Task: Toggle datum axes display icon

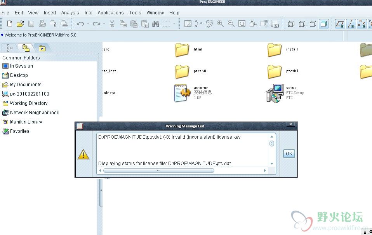Action: point(351,24)
